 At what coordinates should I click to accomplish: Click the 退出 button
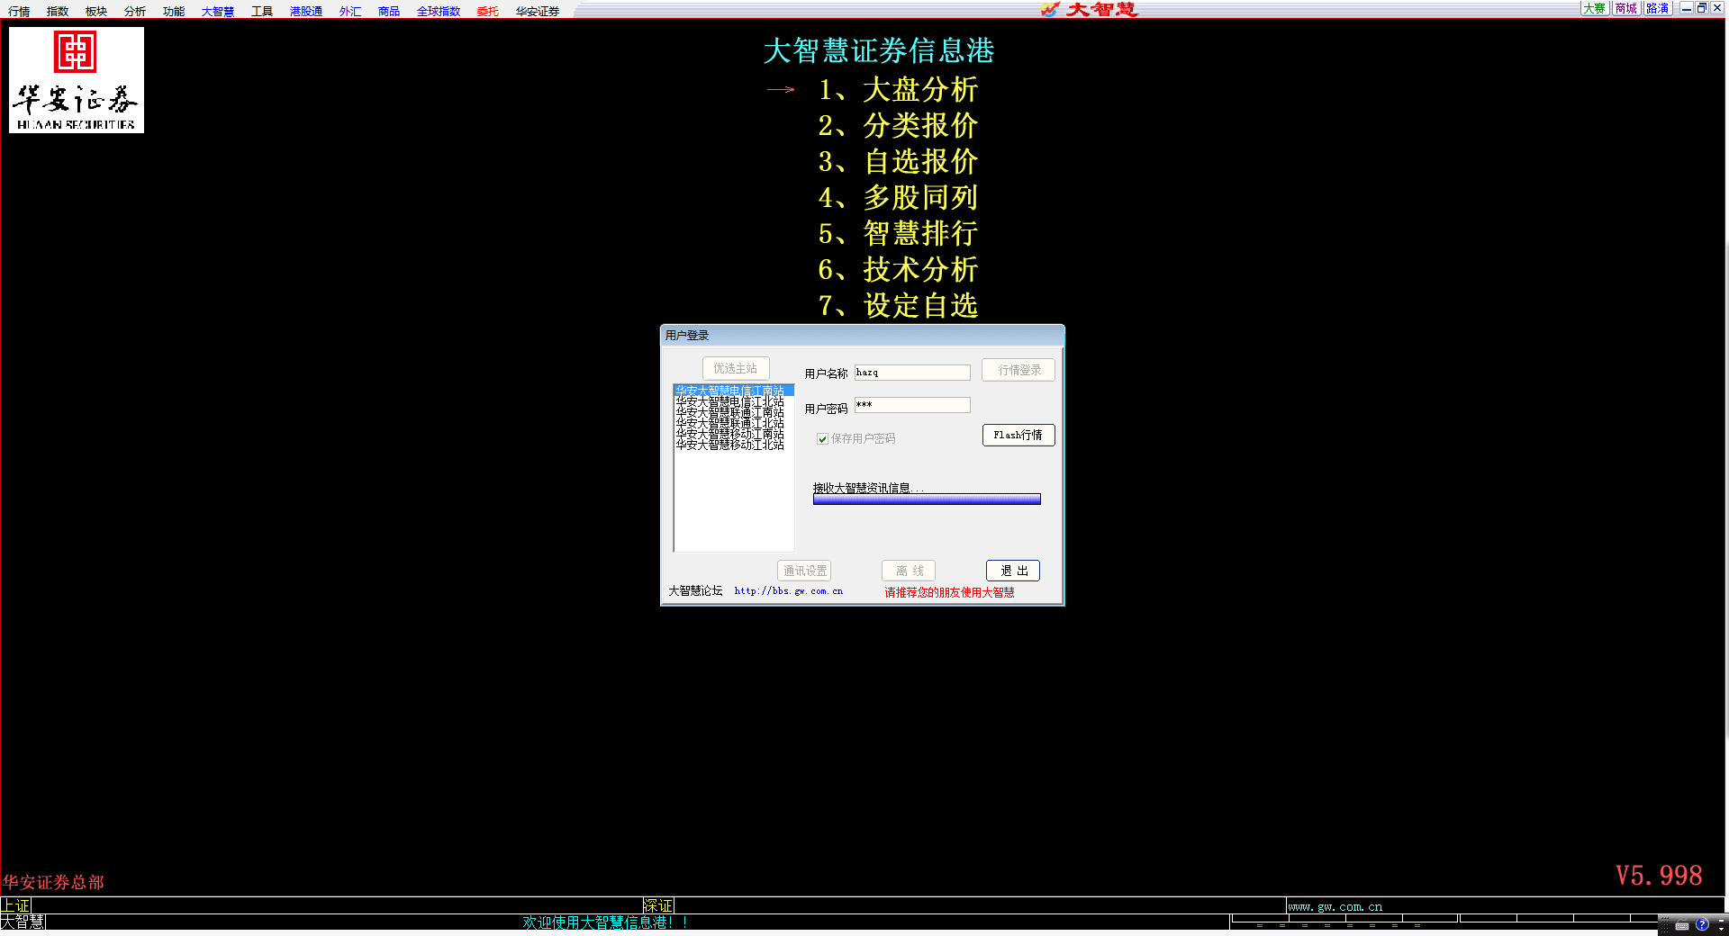1013,571
